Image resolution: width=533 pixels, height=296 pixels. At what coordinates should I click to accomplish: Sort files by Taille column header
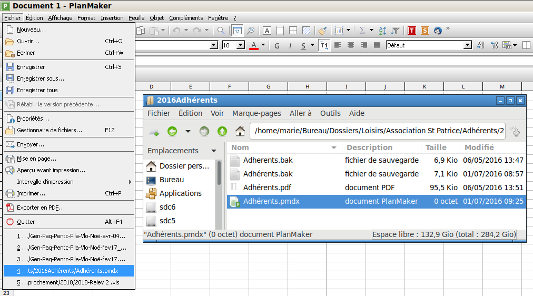tap(436, 147)
